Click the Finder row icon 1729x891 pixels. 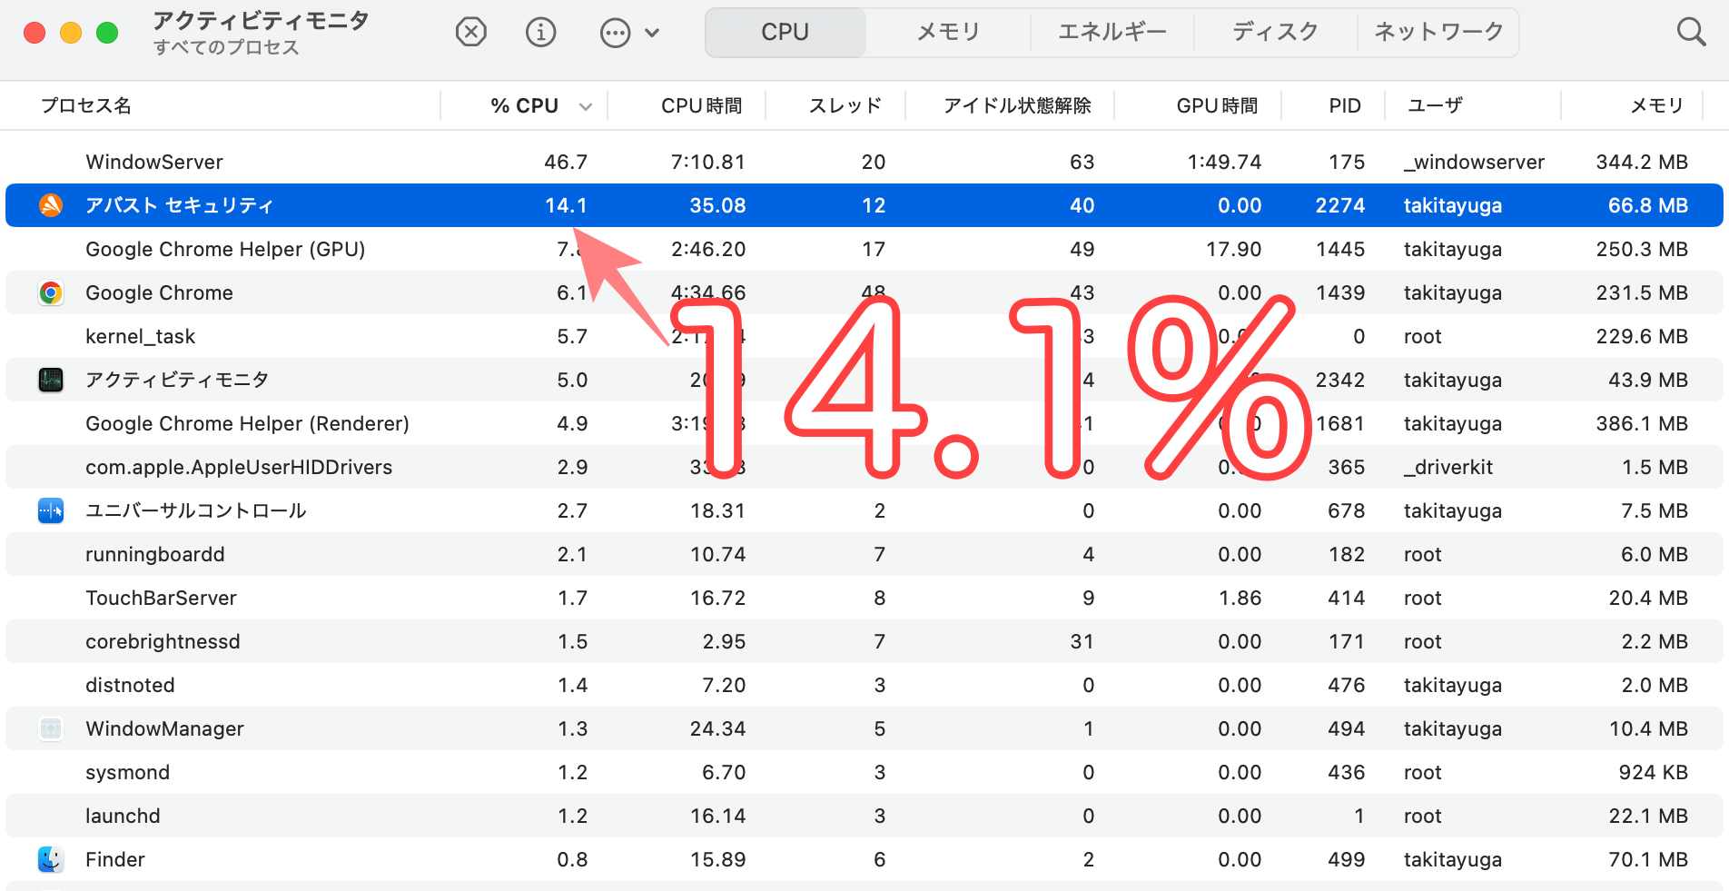coord(51,859)
